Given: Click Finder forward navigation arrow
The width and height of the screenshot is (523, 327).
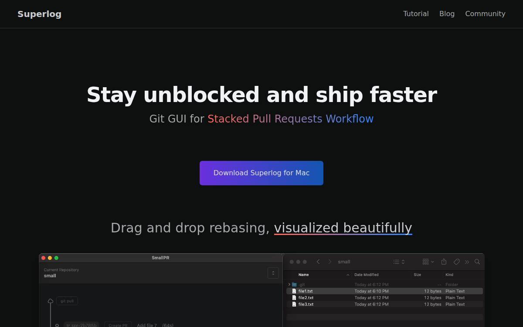Looking at the screenshot, I should click(330, 262).
